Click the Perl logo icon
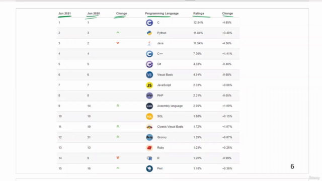 149,168
